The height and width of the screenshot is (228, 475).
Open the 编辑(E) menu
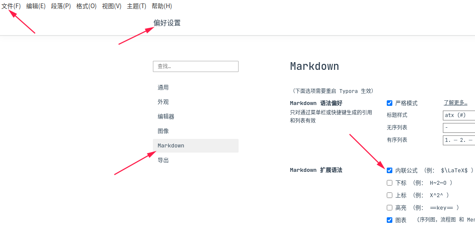click(36, 6)
